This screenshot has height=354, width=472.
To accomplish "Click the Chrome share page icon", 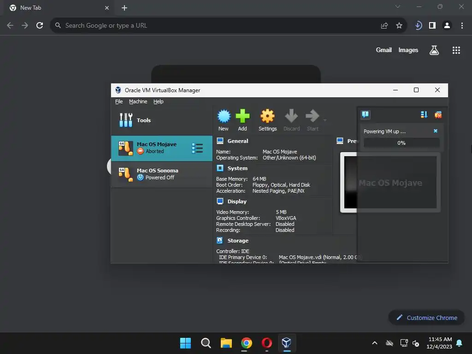I will point(384,26).
